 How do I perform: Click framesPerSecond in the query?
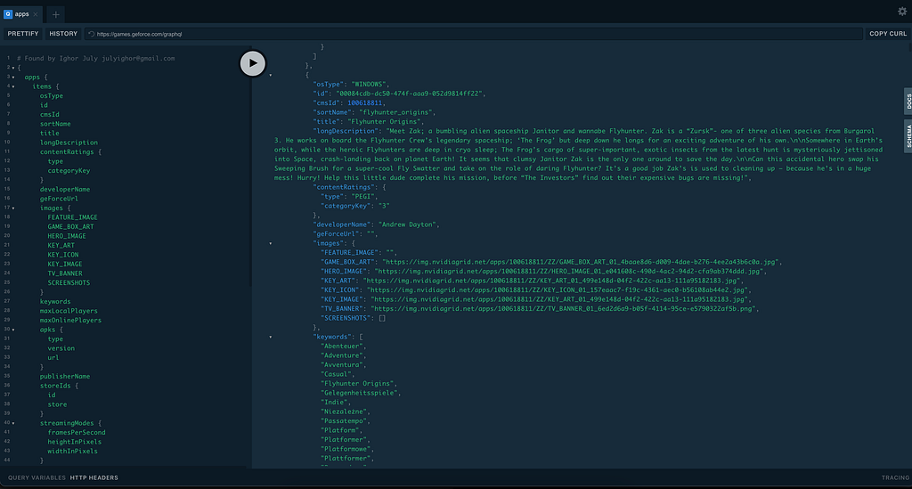(77, 433)
